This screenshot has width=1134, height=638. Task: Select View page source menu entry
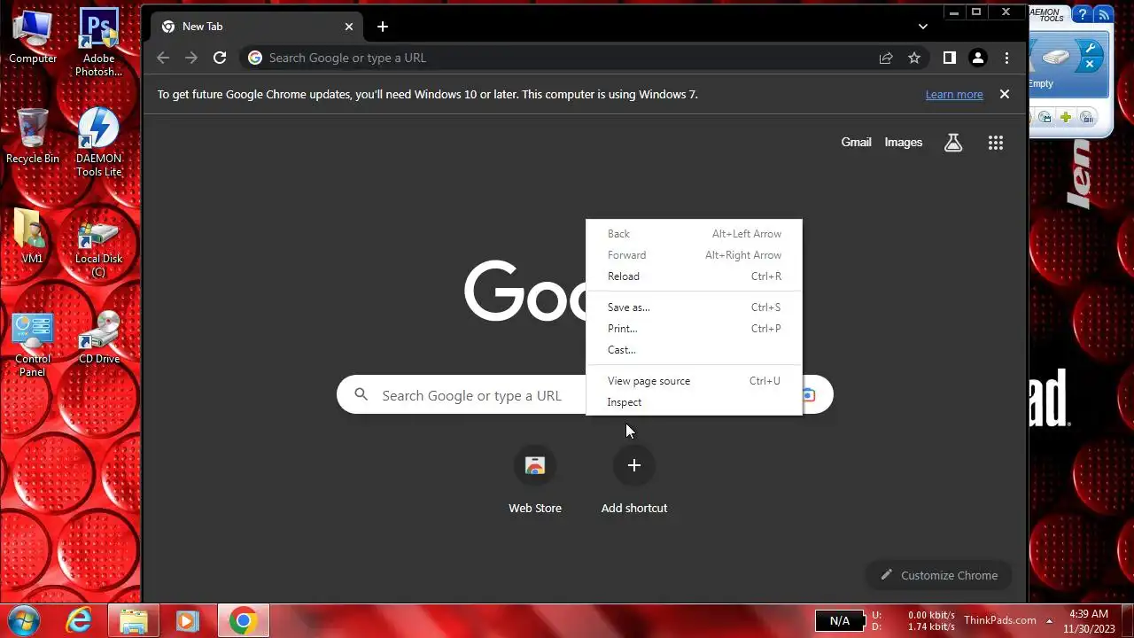point(694,381)
